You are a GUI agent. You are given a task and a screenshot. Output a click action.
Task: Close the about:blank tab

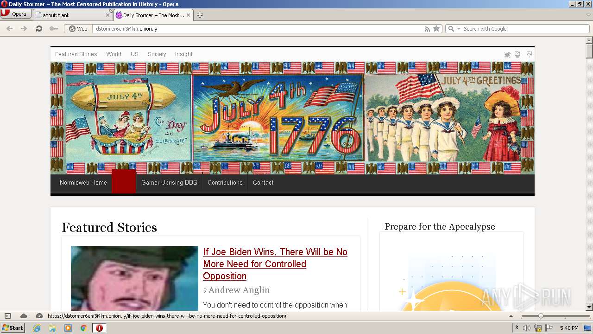click(x=107, y=15)
